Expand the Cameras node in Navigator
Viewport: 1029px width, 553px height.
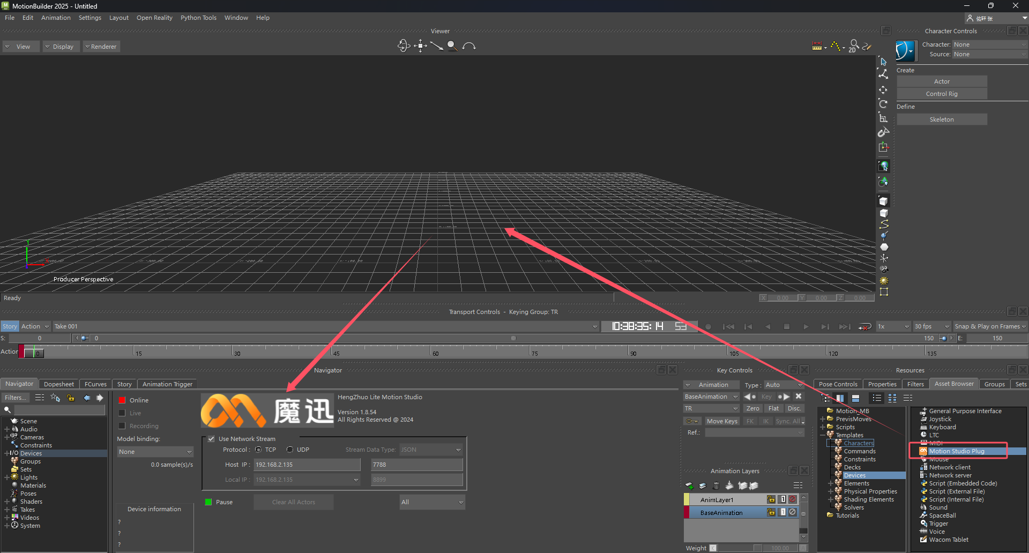(x=7, y=437)
